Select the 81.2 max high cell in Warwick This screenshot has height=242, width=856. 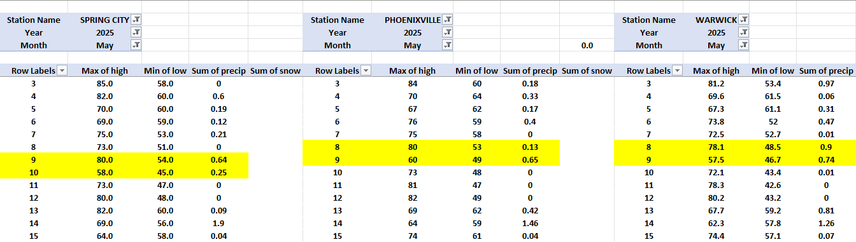point(717,83)
